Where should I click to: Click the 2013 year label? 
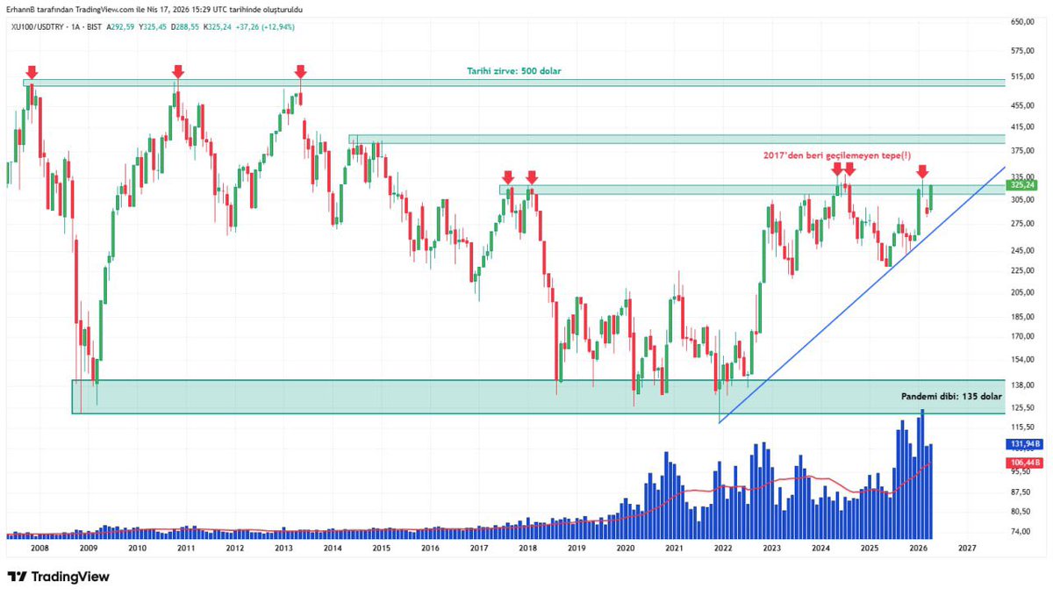(283, 548)
